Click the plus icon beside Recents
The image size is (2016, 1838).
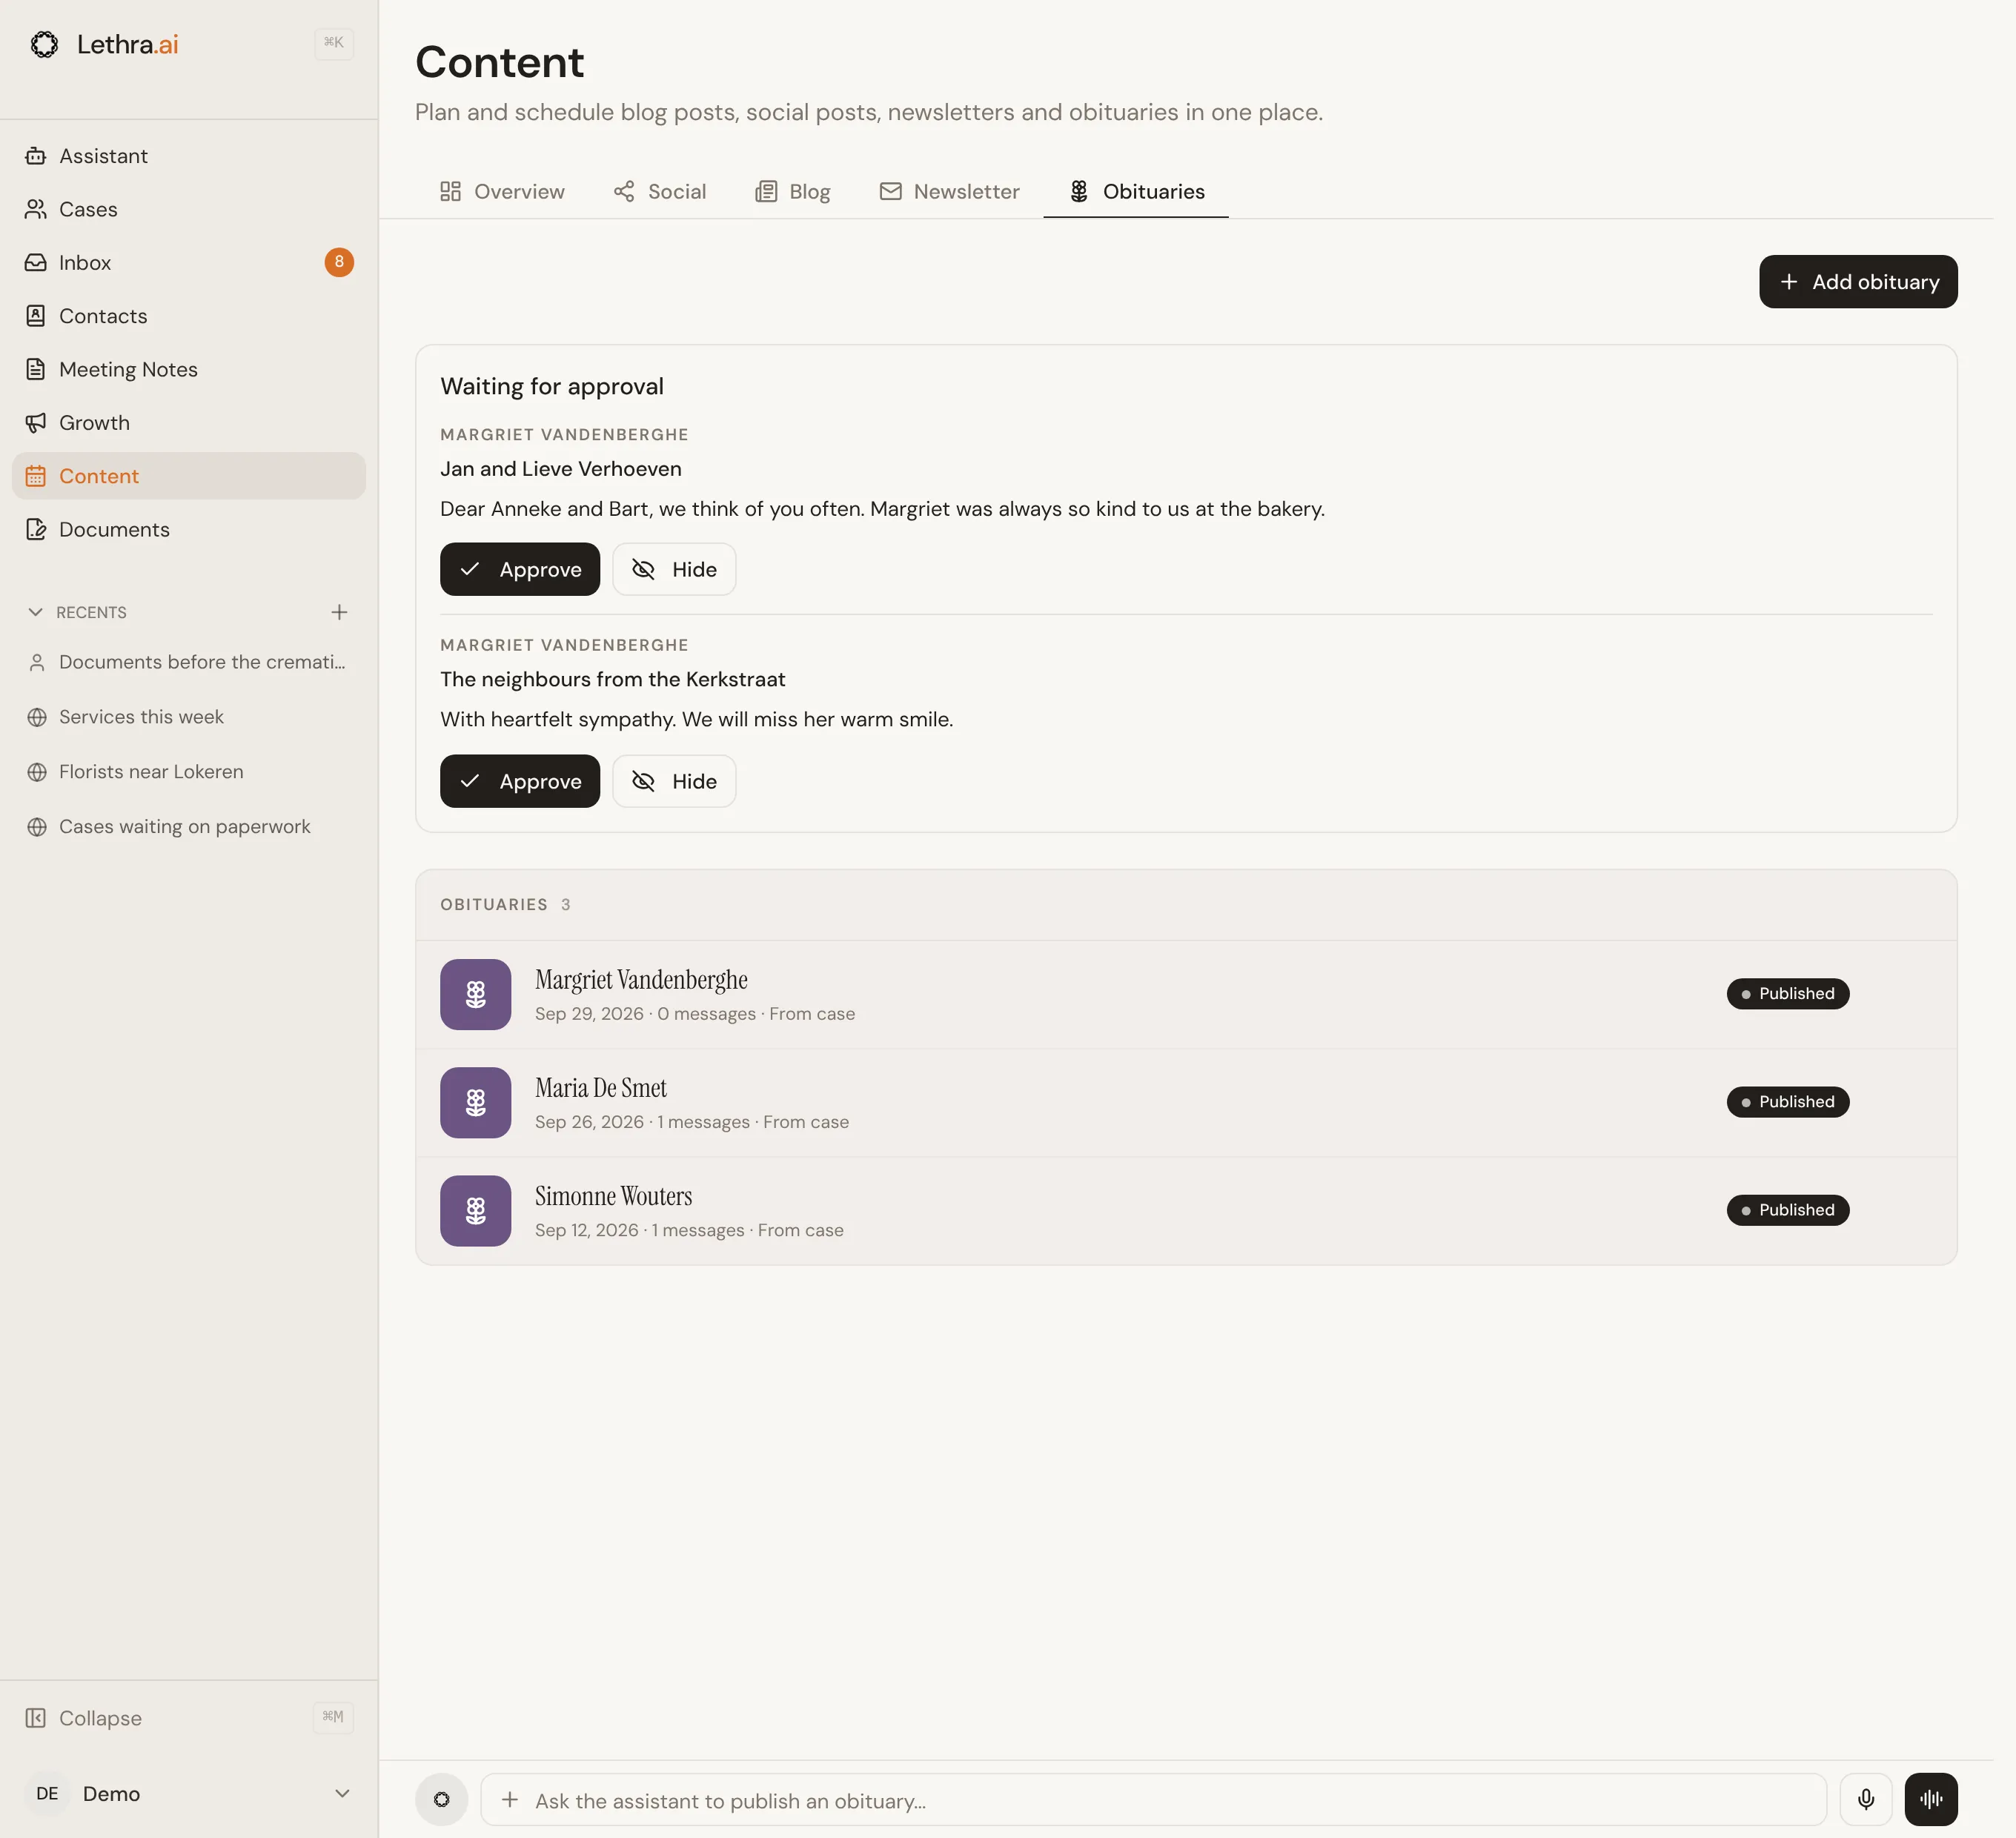tap(339, 612)
